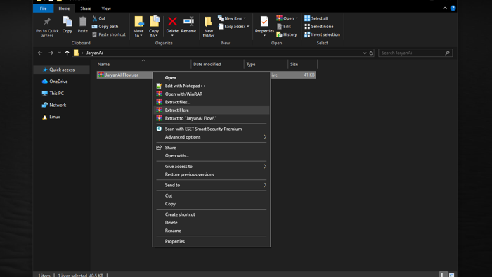Choose Open with WinRAR

coord(212,94)
